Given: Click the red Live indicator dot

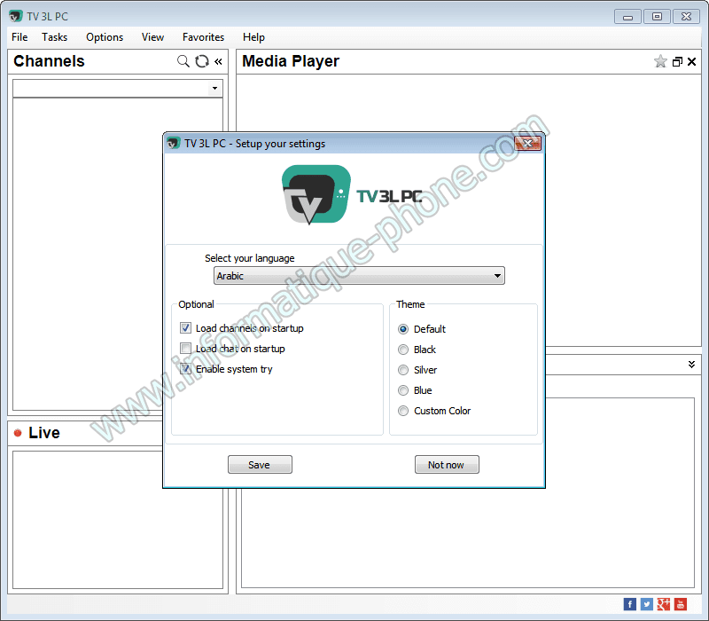Looking at the screenshot, I should [x=18, y=433].
